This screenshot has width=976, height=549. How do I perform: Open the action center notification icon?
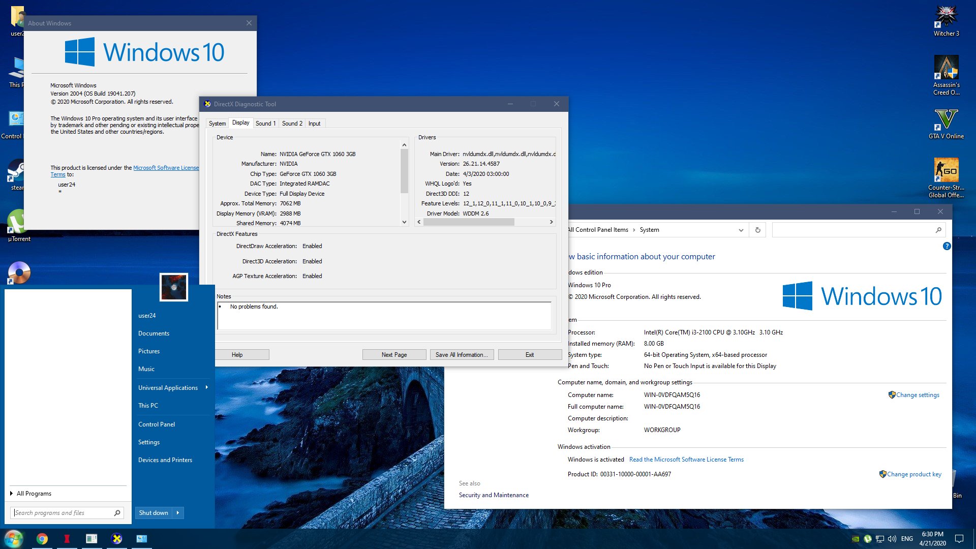(x=959, y=539)
